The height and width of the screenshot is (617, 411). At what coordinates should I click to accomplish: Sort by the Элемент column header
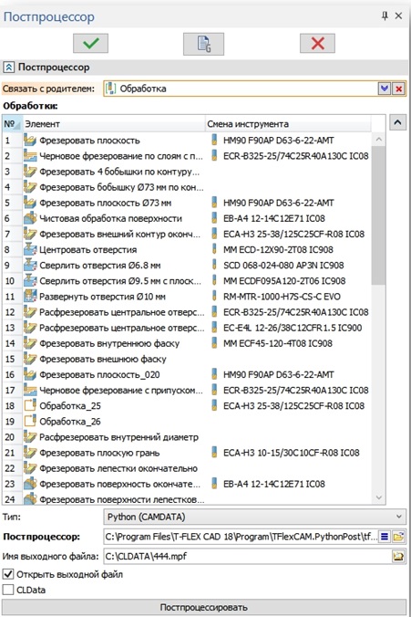pyautogui.click(x=114, y=124)
